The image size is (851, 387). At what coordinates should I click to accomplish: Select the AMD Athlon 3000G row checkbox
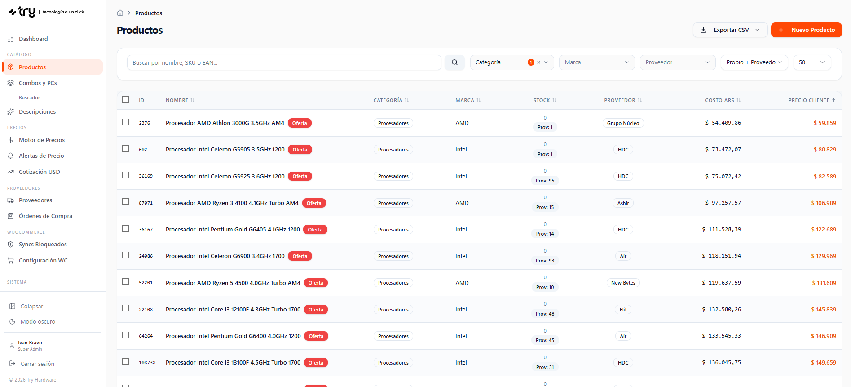[x=126, y=122]
